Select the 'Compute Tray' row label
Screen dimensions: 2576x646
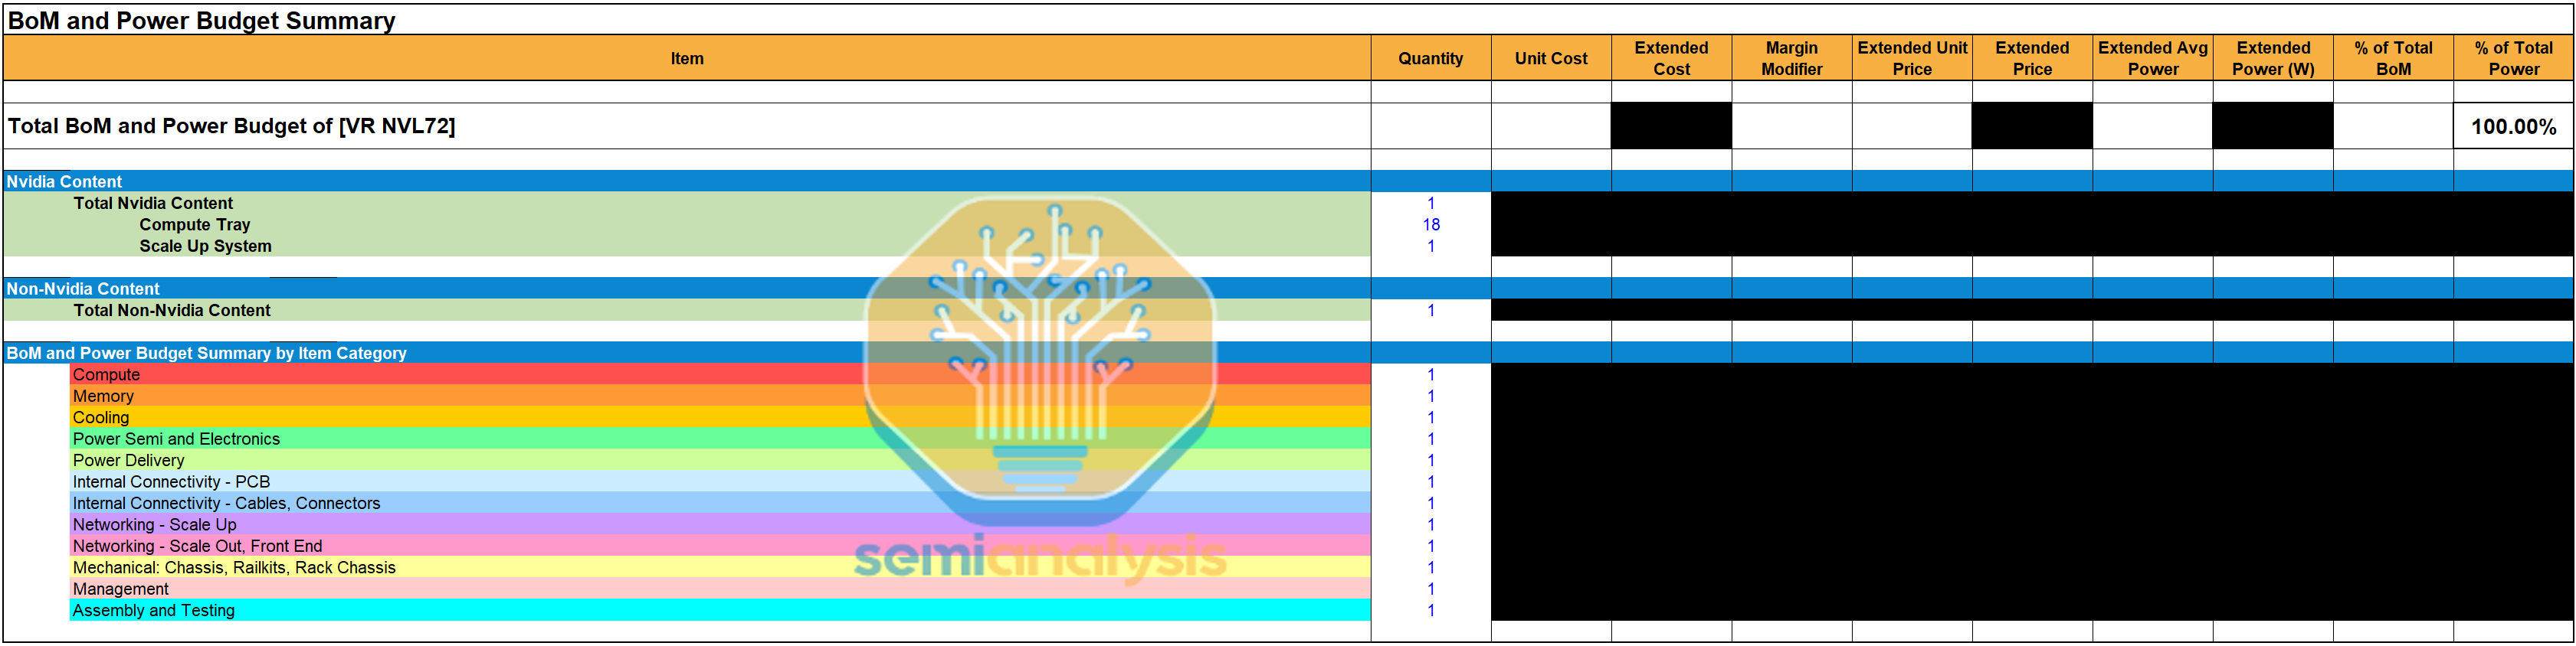[195, 225]
